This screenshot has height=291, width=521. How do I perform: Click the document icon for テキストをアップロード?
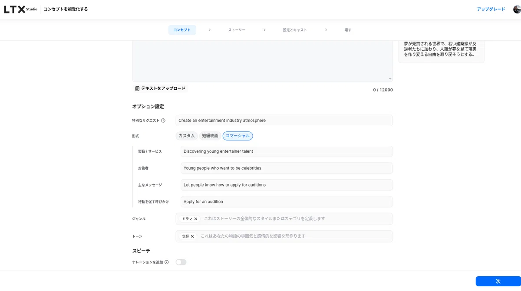click(137, 88)
